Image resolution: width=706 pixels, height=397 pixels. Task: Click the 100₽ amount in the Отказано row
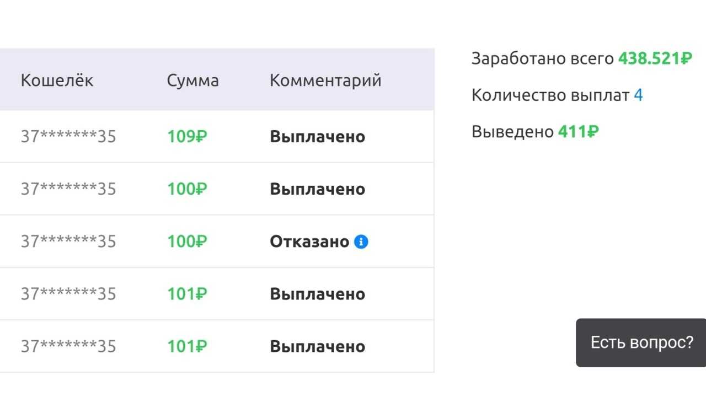click(187, 242)
